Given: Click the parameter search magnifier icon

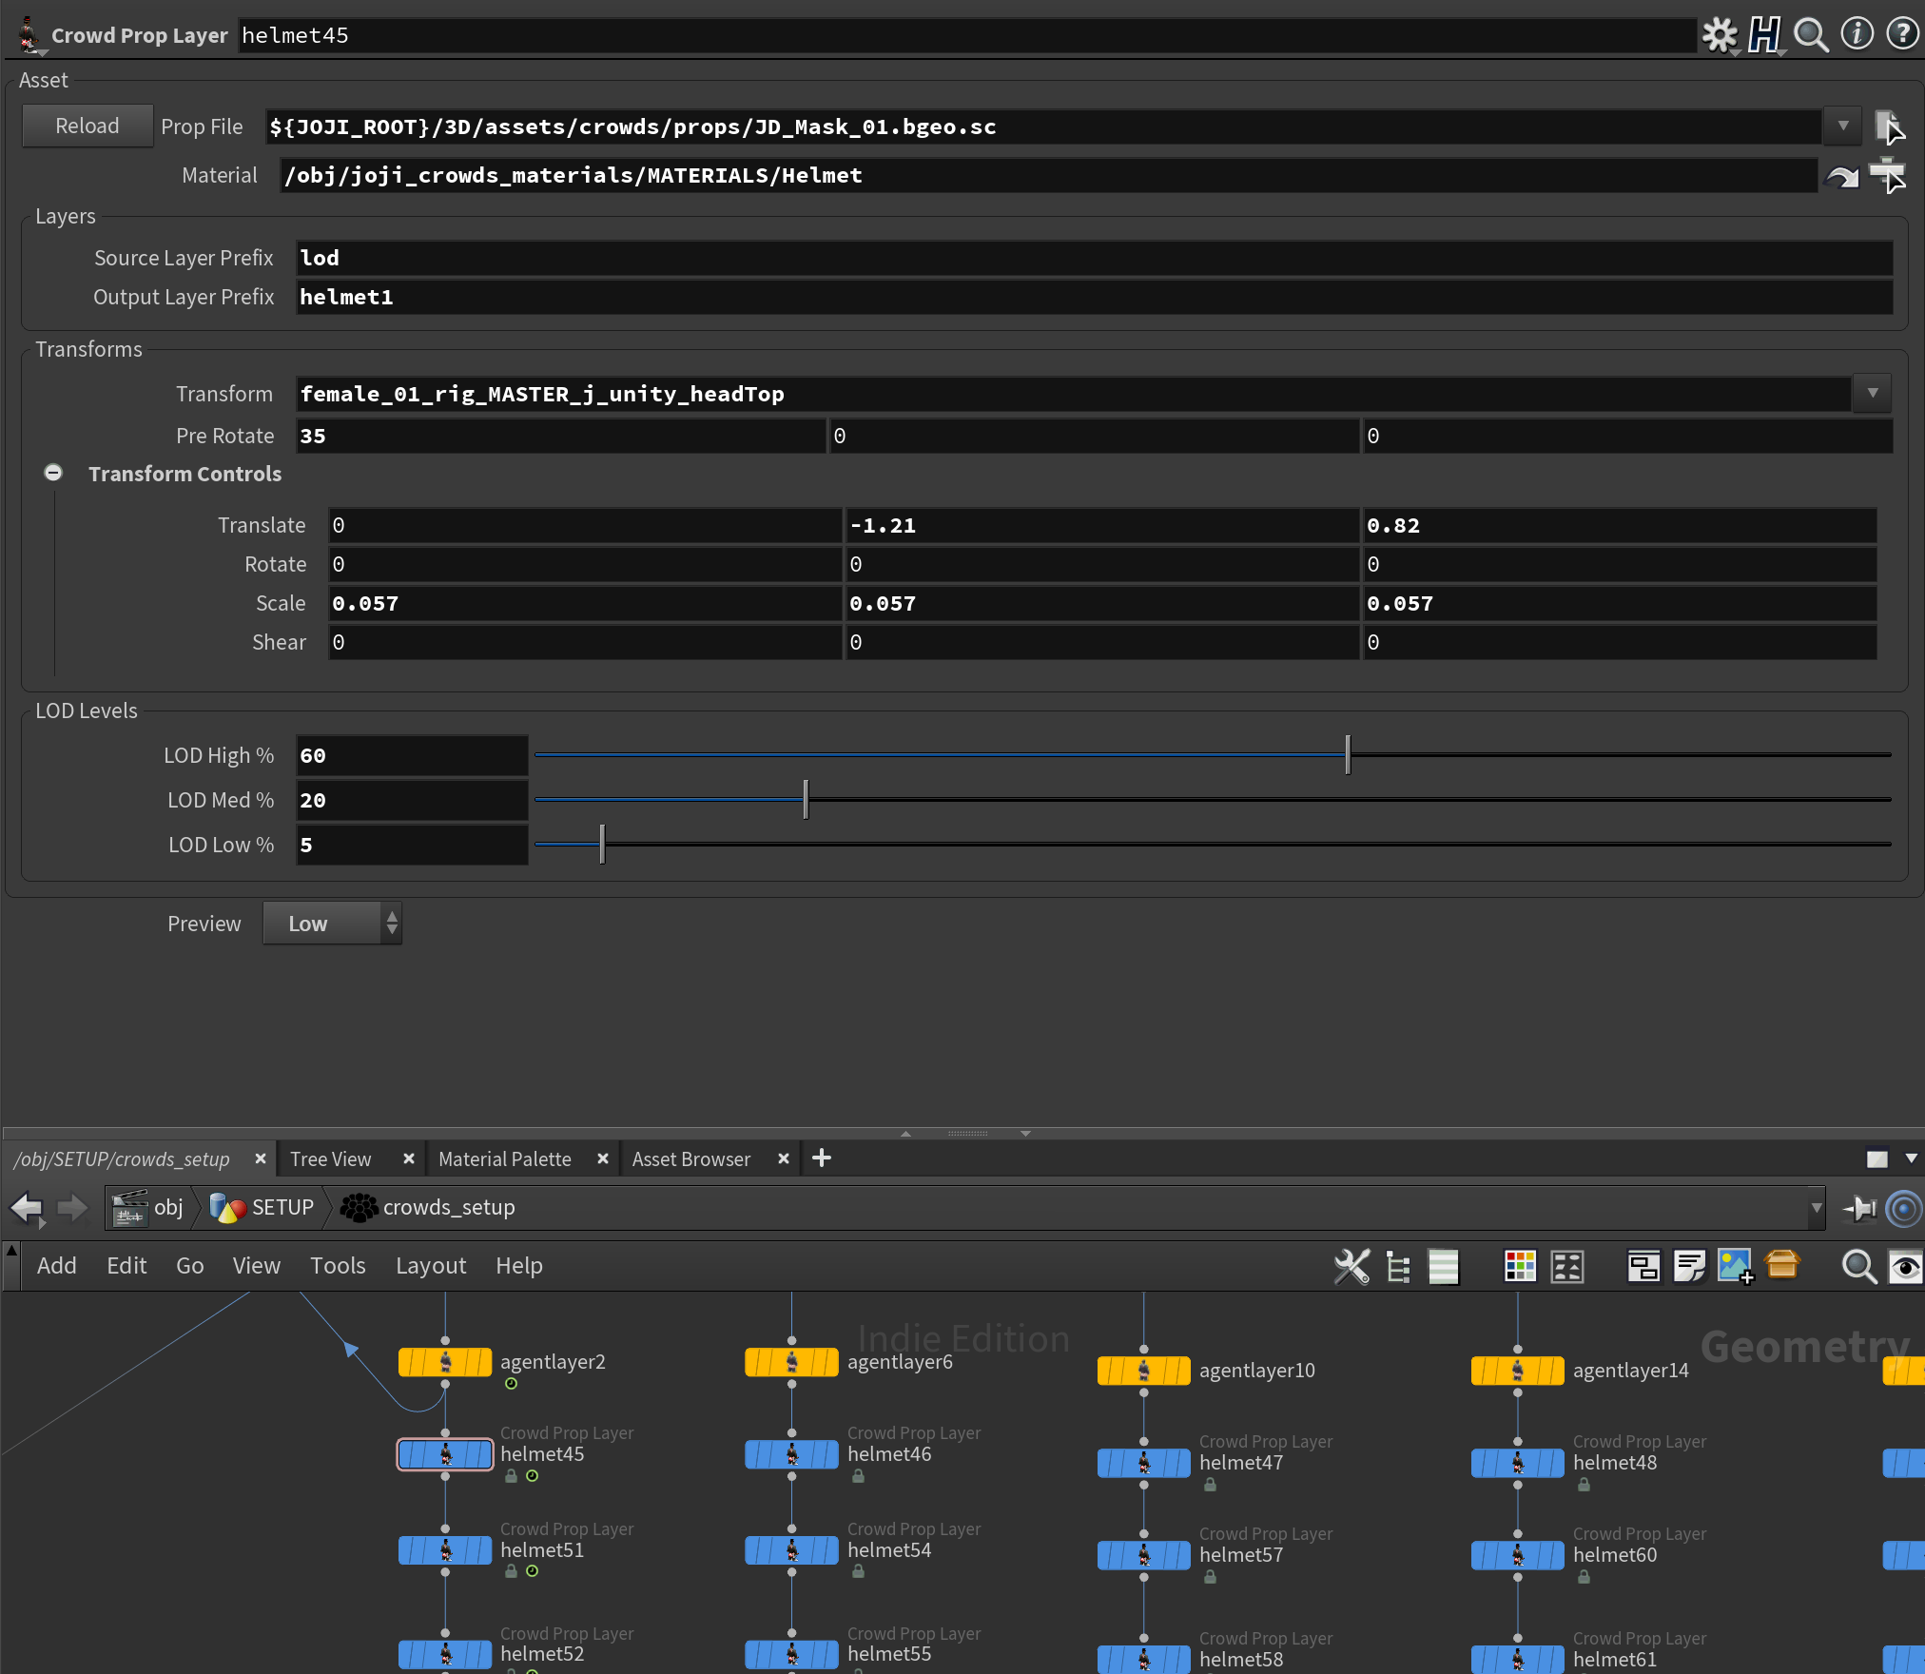Looking at the screenshot, I should tap(1810, 35).
